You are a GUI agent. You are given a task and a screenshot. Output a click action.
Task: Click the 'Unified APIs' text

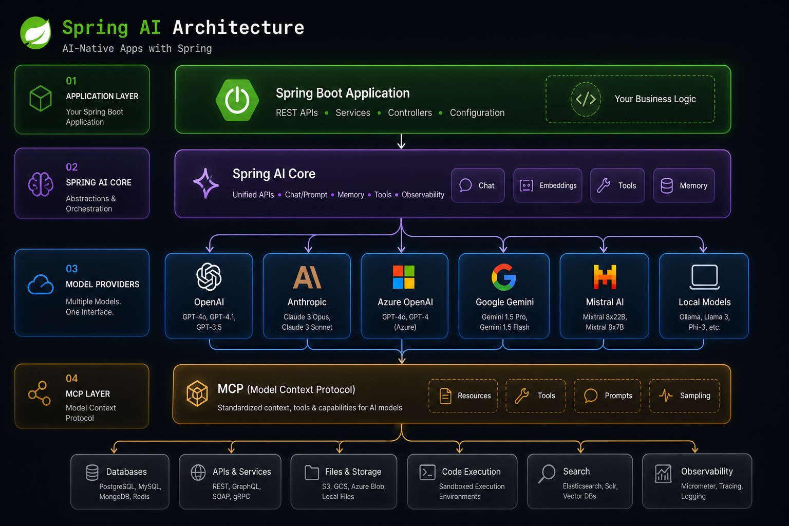point(253,195)
